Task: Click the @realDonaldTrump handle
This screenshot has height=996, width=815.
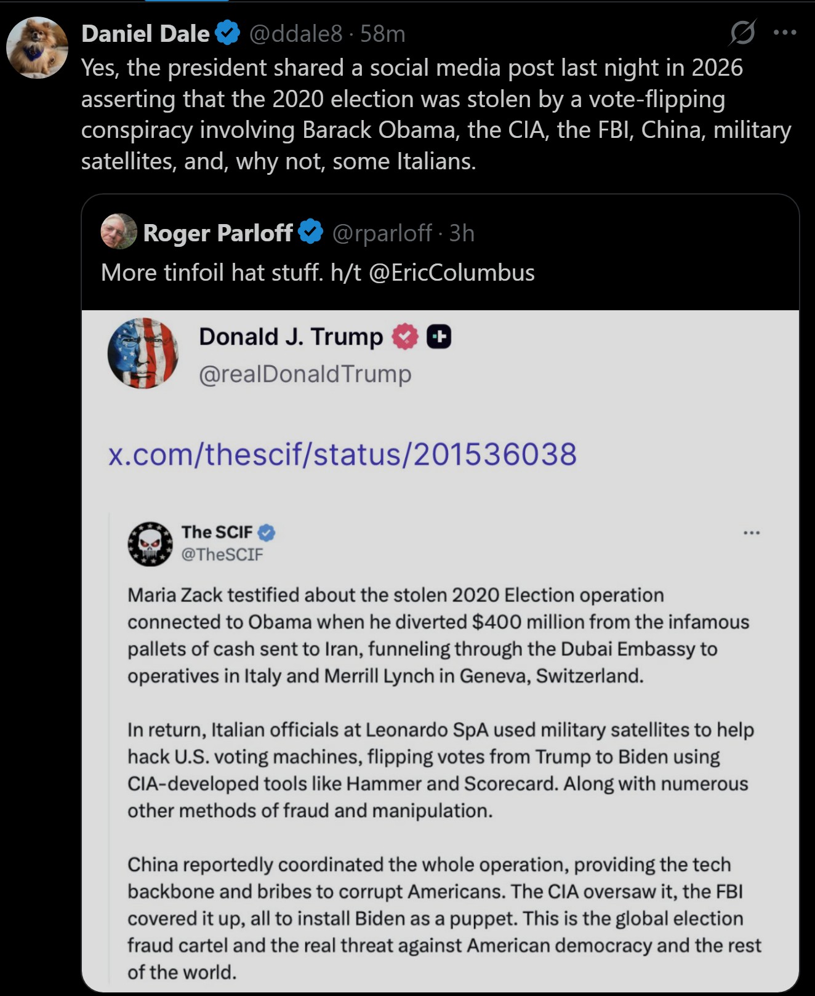Action: [305, 374]
